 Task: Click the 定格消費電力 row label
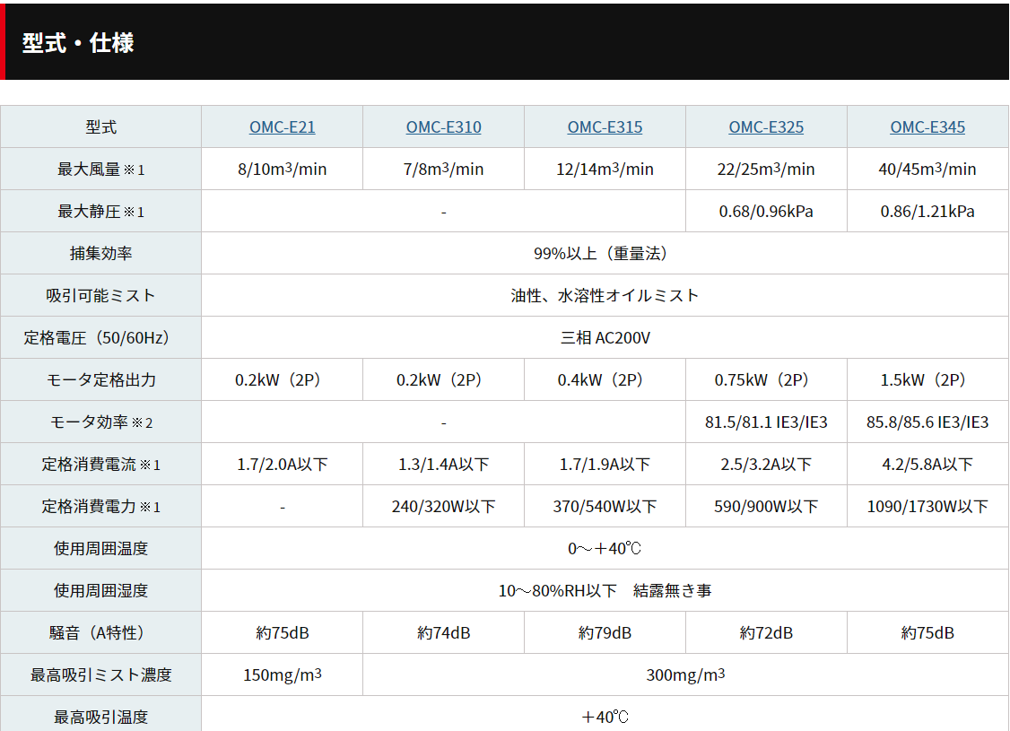(101, 507)
